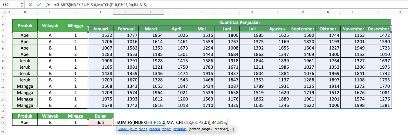Click the Kuantitas Penjualan merged header
The image size is (408, 135).
coord(239,22)
